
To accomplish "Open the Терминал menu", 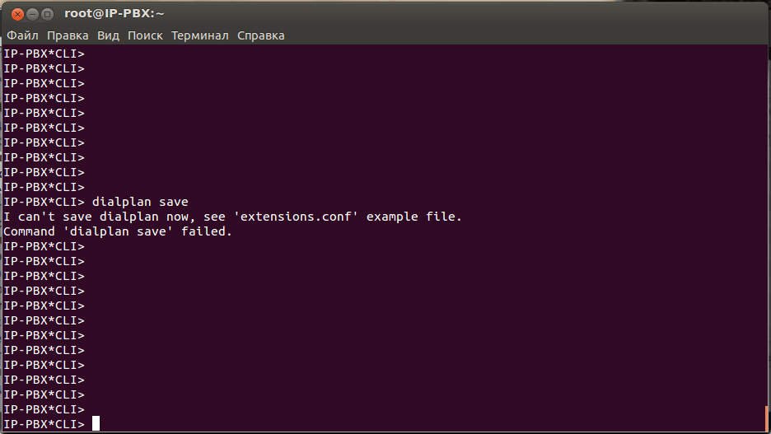I will click(x=200, y=35).
